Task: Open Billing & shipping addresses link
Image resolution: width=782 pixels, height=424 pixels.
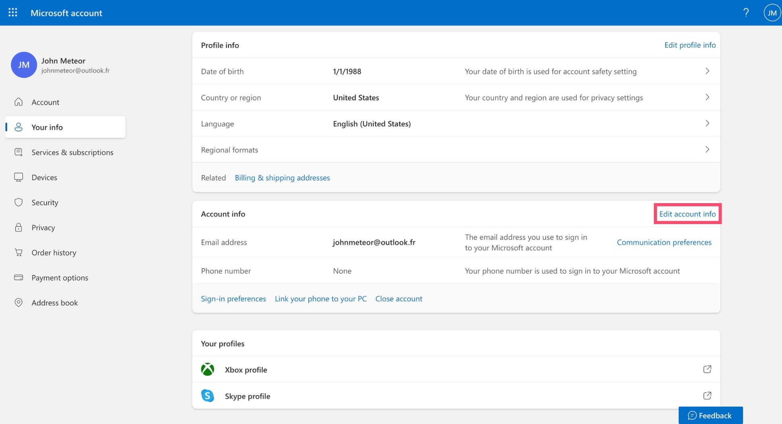Action: pos(282,178)
